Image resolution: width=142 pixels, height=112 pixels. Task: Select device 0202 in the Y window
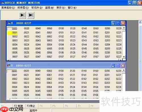click(107, 79)
